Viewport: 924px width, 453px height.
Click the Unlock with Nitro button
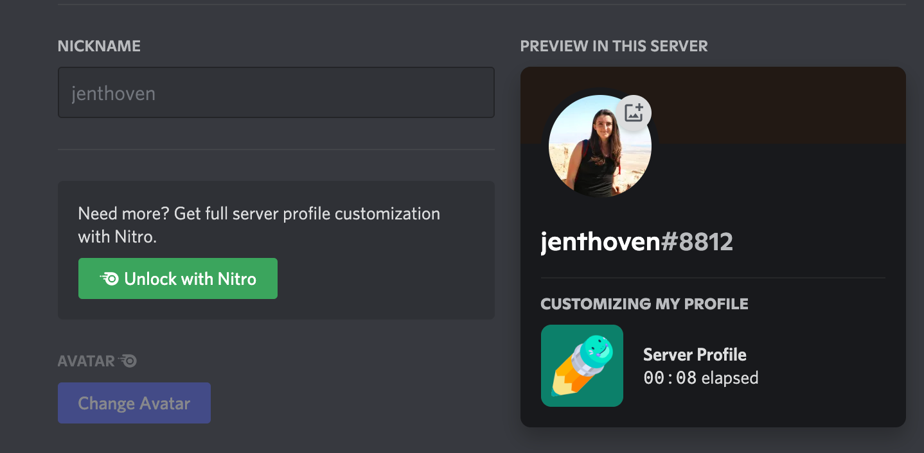click(178, 278)
